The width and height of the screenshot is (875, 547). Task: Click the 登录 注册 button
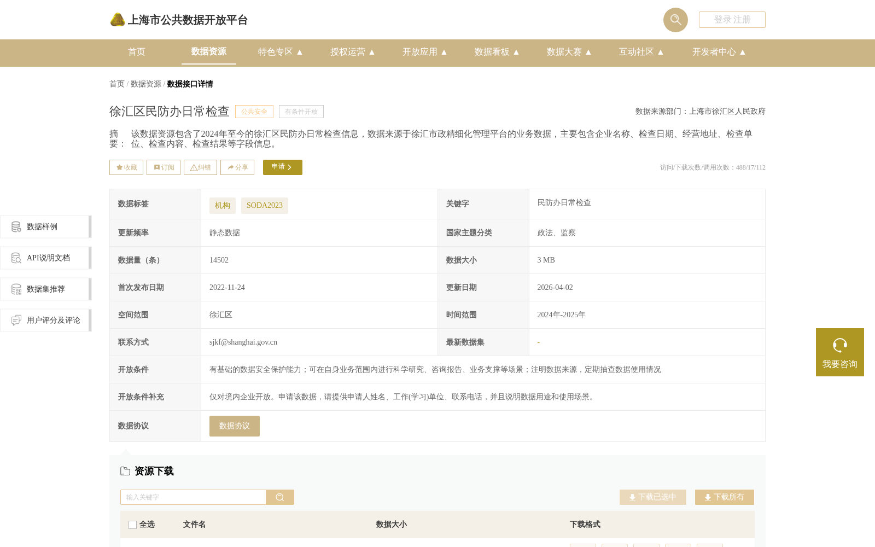click(732, 20)
